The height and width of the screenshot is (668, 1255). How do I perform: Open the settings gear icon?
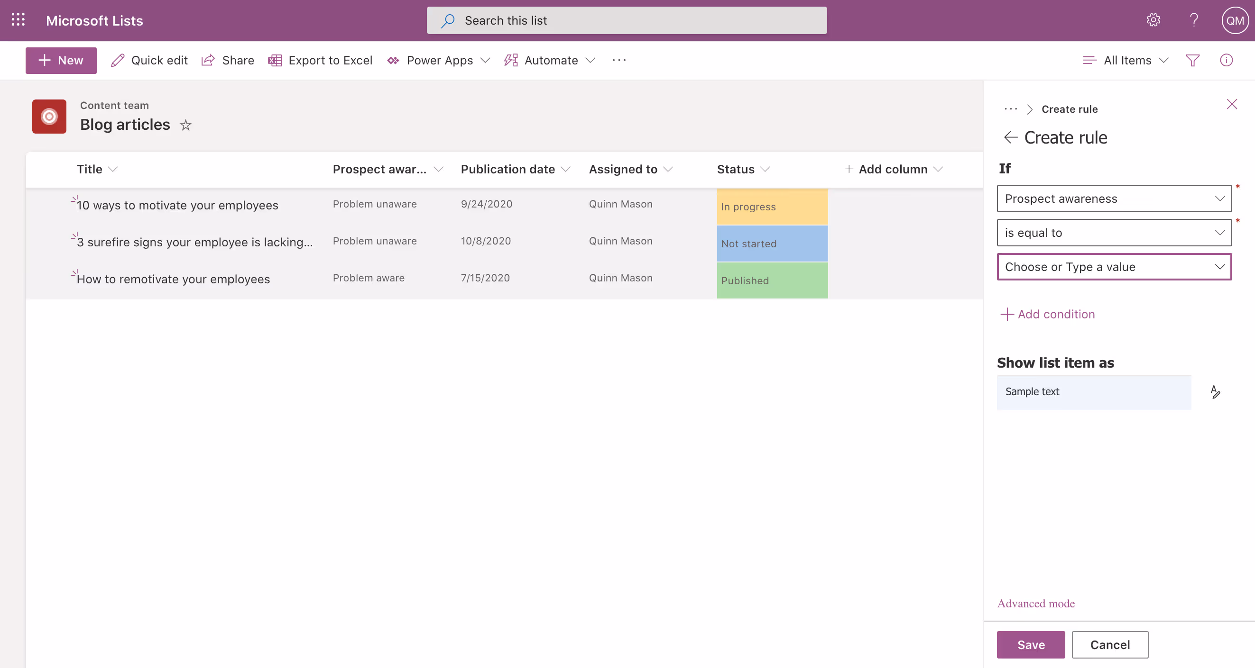pyautogui.click(x=1153, y=20)
